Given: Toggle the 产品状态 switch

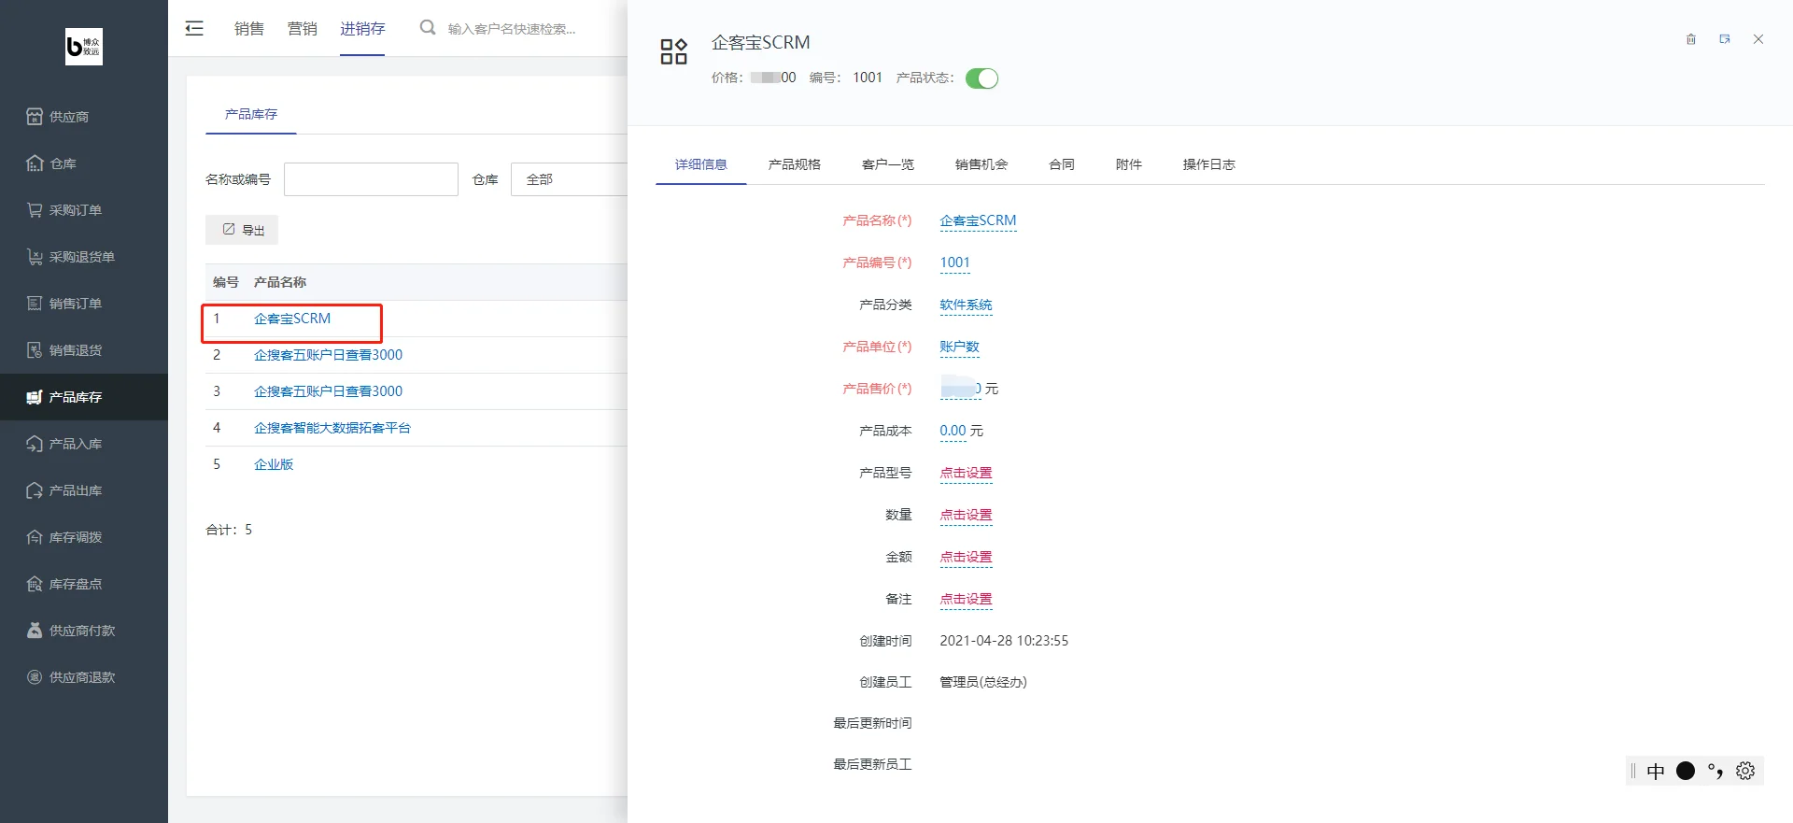Looking at the screenshot, I should [x=981, y=78].
